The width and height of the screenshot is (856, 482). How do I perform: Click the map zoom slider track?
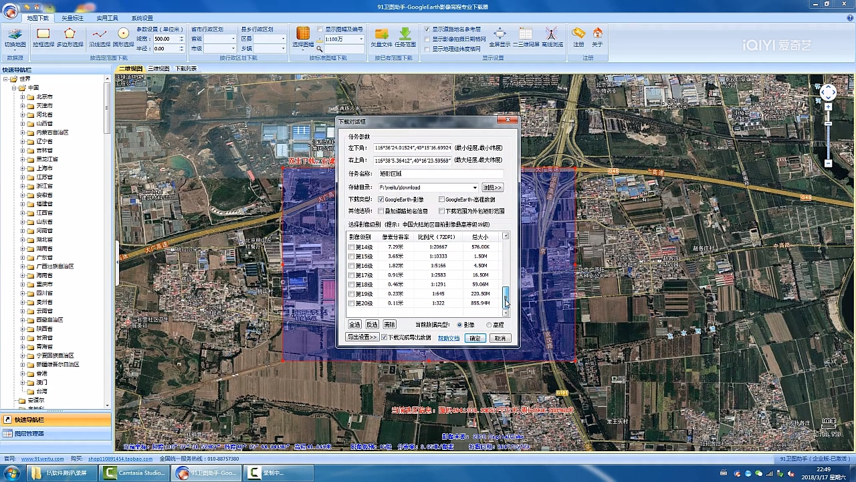tap(828, 135)
